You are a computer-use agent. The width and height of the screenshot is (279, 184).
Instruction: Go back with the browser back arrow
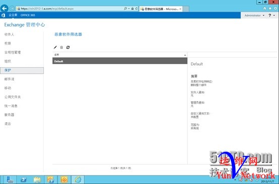click(x=4, y=9)
